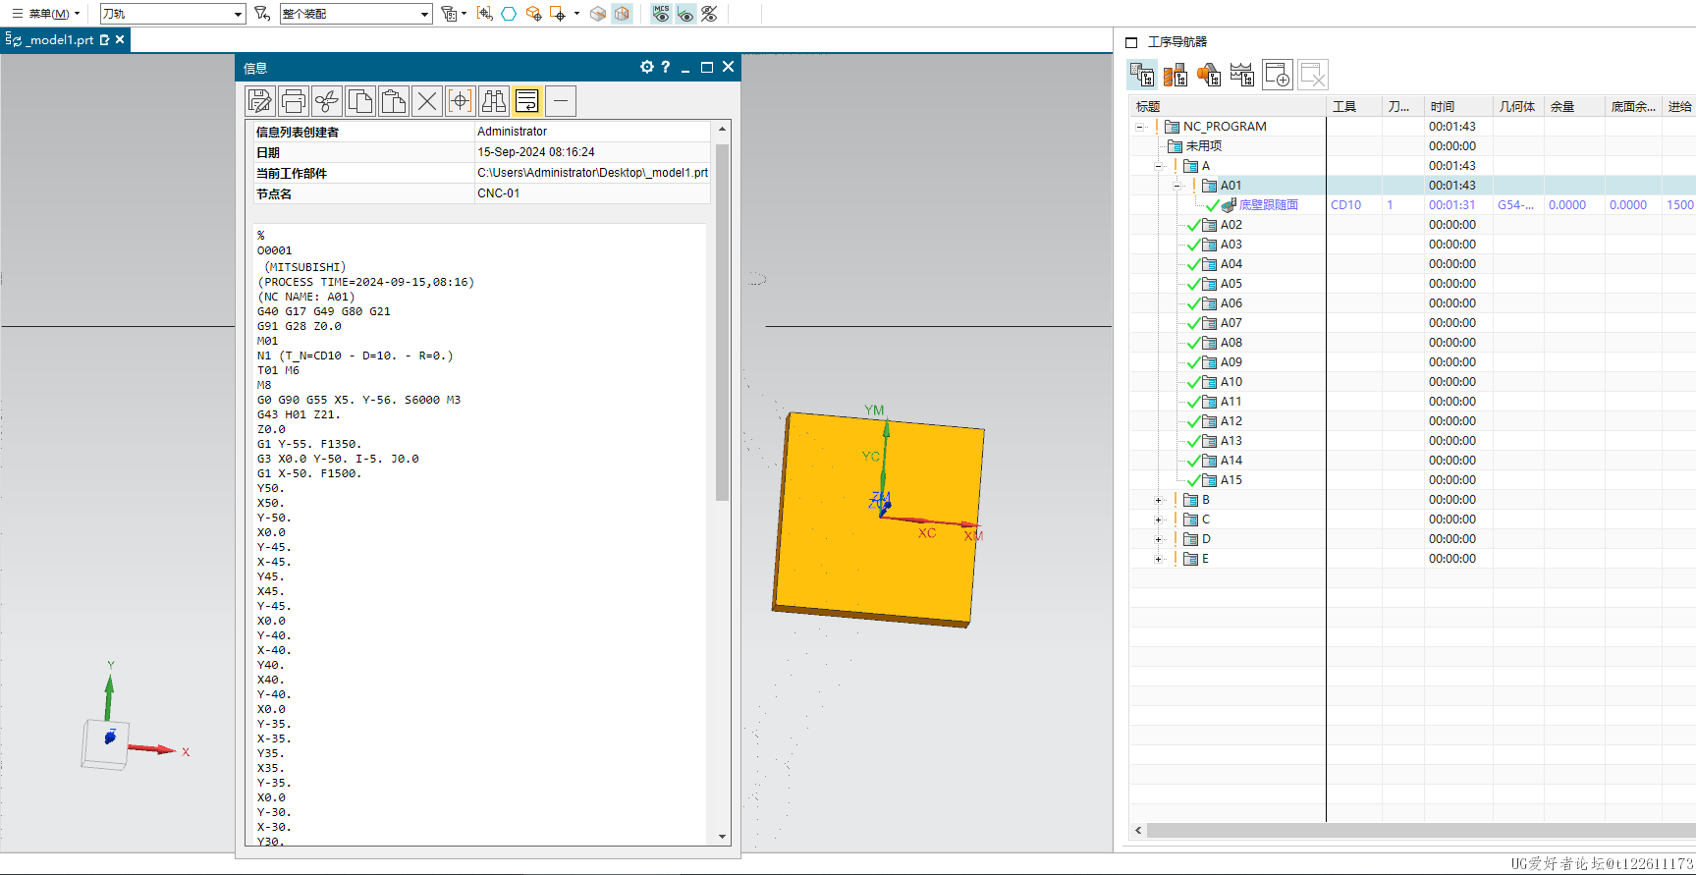1696x875 pixels.
Task: Click the 时间 column header
Action: pyautogui.click(x=1458, y=106)
